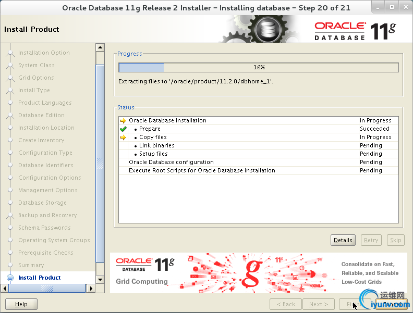Image resolution: width=413 pixels, height=313 pixels.
Task: Click the vertical scrollbar thumb of steps list
Action: [100, 164]
